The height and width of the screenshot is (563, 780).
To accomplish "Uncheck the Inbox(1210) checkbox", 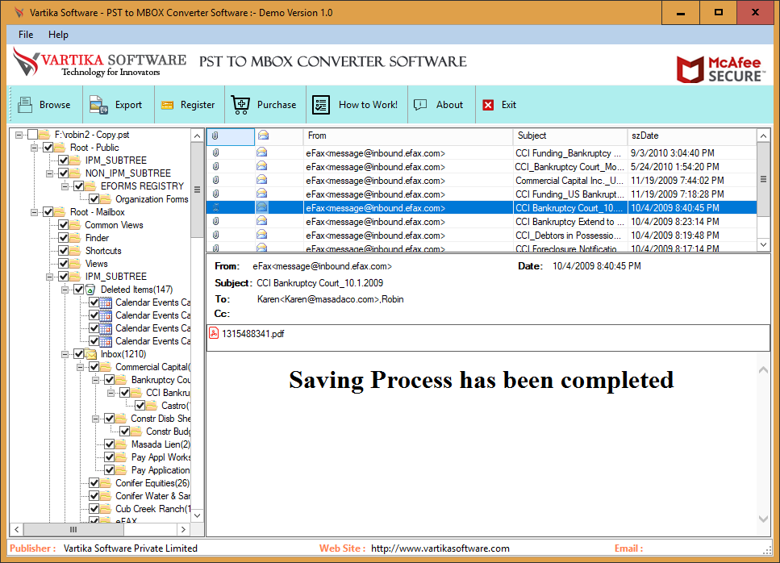I will point(79,354).
